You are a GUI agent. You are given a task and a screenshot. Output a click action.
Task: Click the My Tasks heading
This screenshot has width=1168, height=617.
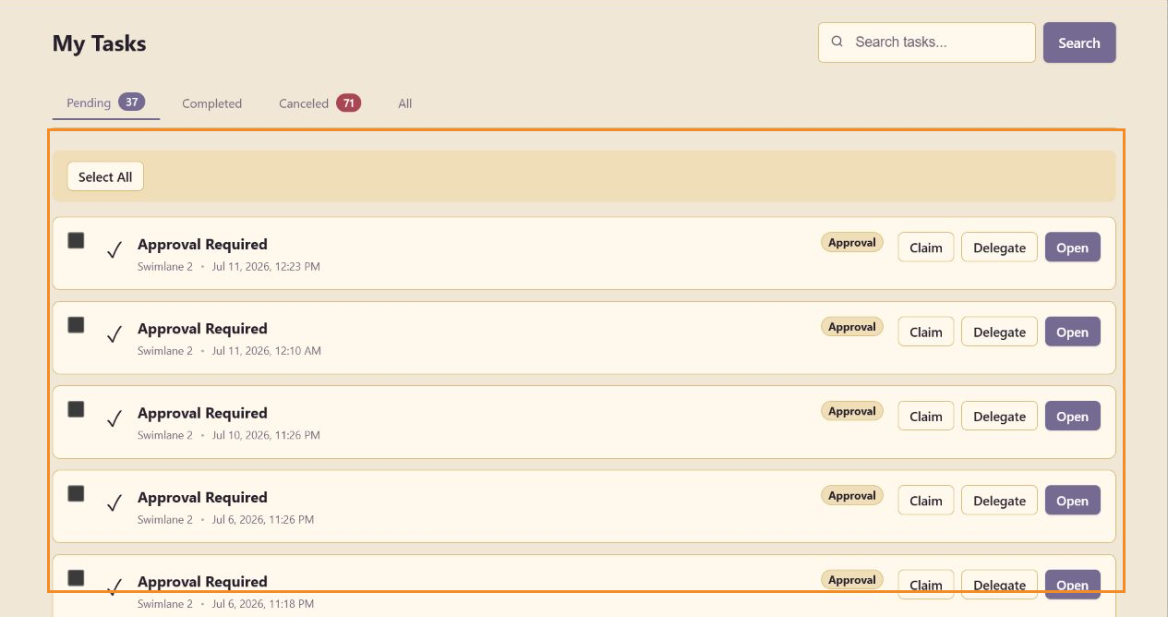tap(99, 43)
